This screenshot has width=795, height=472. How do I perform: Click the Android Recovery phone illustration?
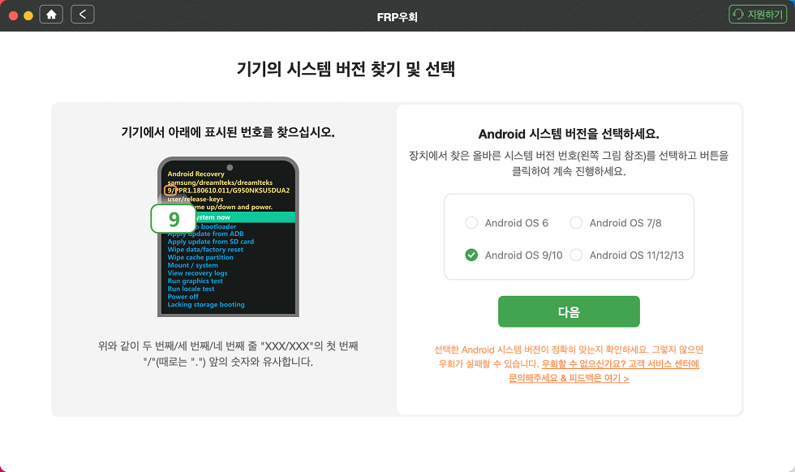[x=228, y=237]
